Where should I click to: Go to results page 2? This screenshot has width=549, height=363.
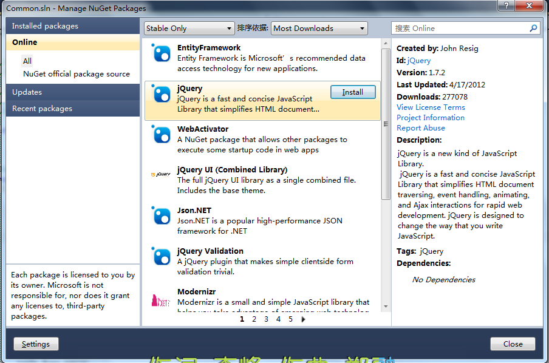(x=254, y=319)
